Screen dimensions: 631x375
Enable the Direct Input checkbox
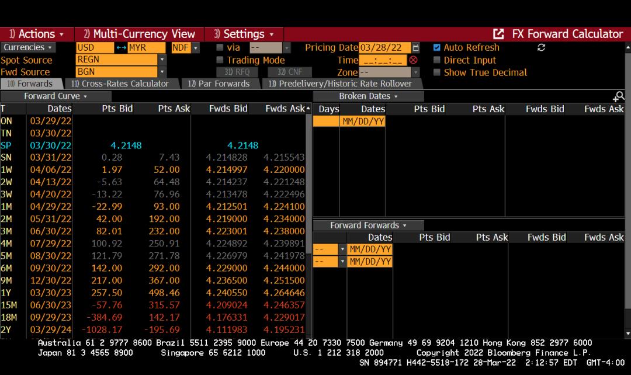pos(437,60)
